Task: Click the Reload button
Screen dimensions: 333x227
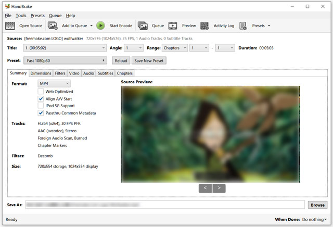Action: [121, 60]
